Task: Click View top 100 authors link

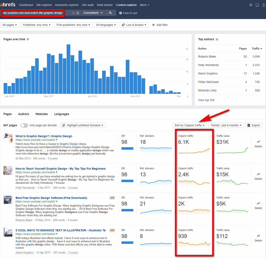Action: point(206,100)
